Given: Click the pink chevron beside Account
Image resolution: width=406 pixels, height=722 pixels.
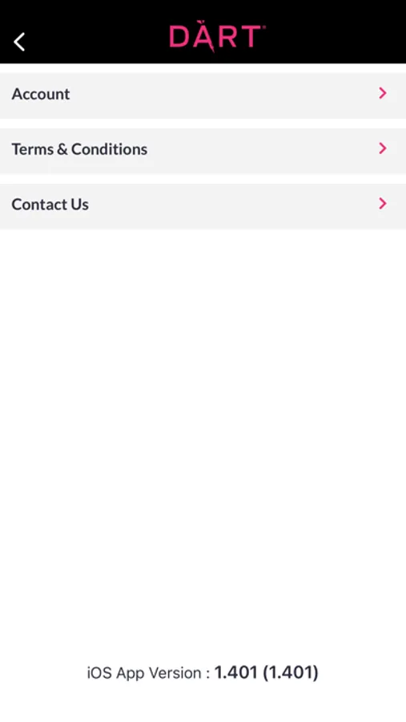Looking at the screenshot, I should tap(382, 93).
